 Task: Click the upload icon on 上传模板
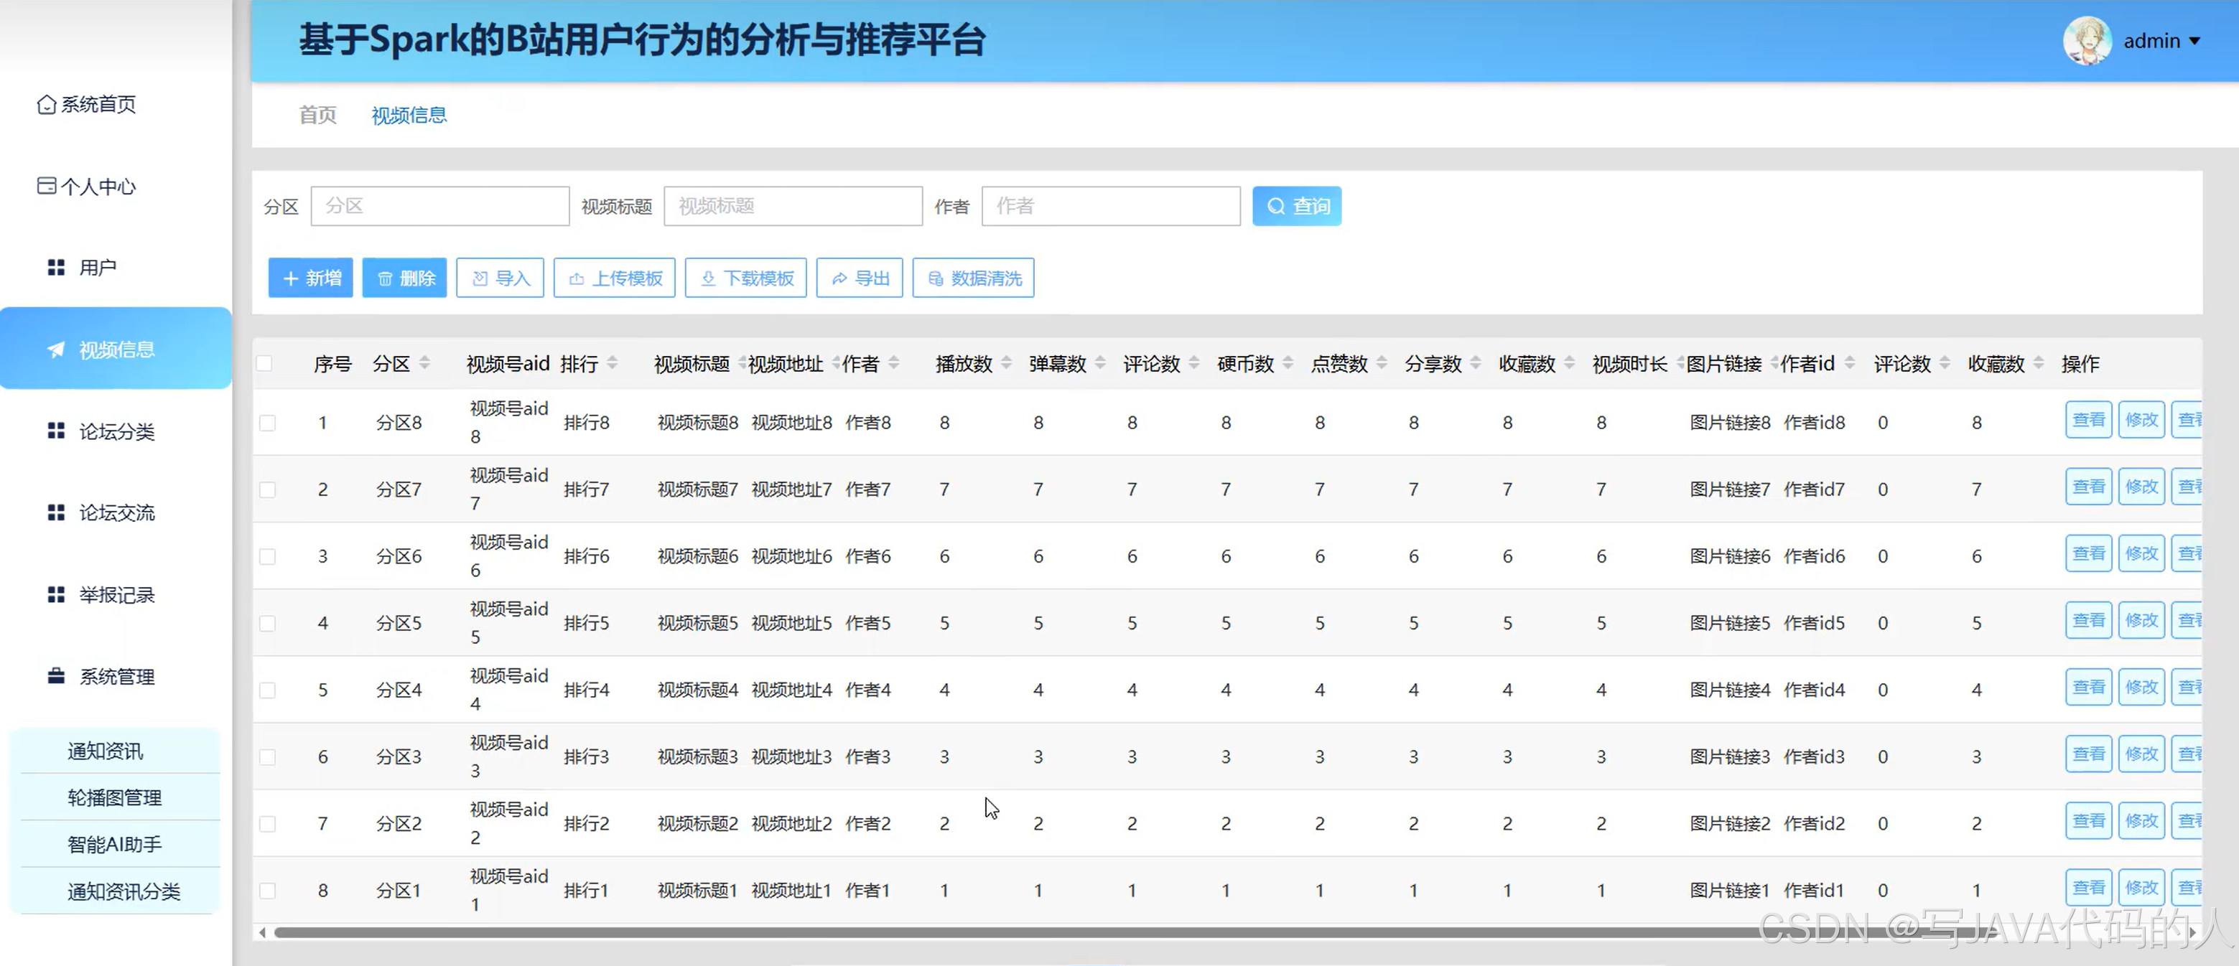(576, 279)
